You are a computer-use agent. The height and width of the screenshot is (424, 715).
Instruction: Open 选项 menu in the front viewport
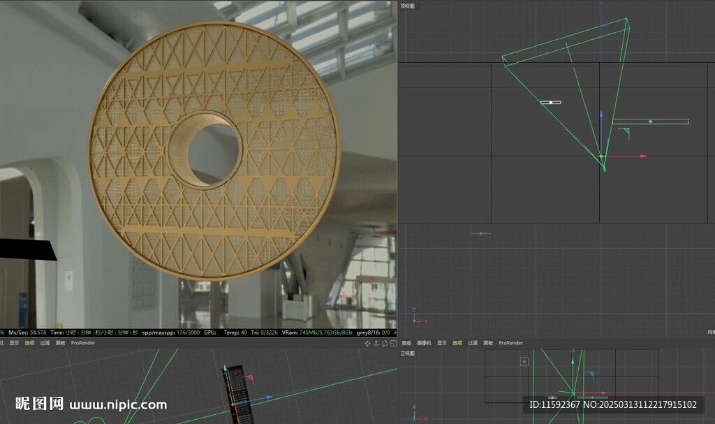[457, 343]
